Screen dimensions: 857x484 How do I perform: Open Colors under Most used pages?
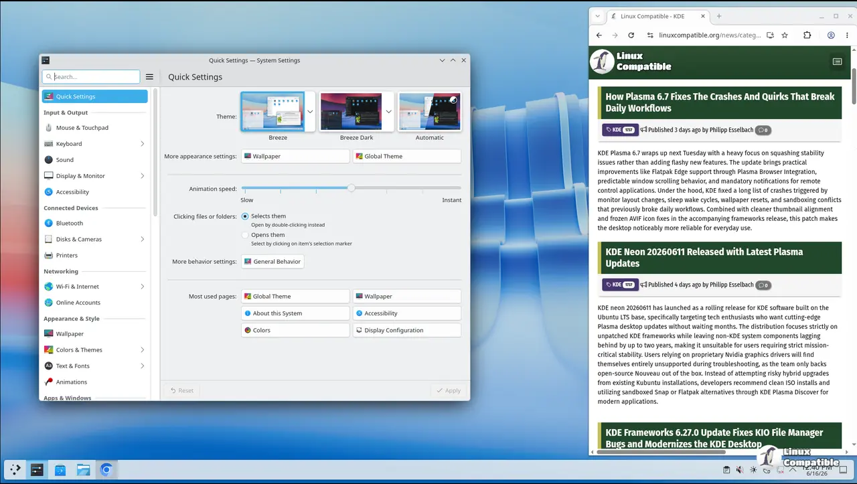(x=295, y=330)
